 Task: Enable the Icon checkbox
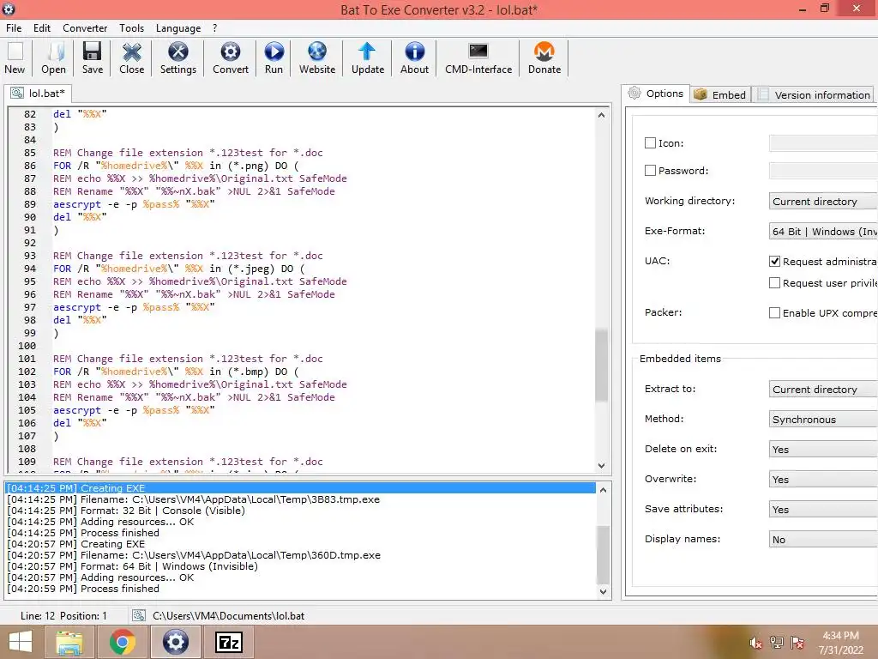[650, 143]
